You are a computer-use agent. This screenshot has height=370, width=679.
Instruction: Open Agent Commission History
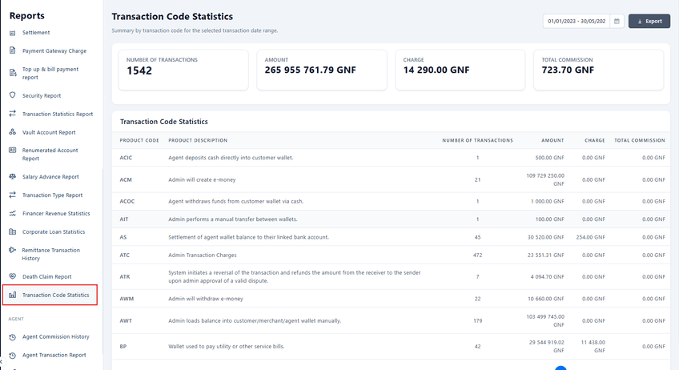[56, 336]
